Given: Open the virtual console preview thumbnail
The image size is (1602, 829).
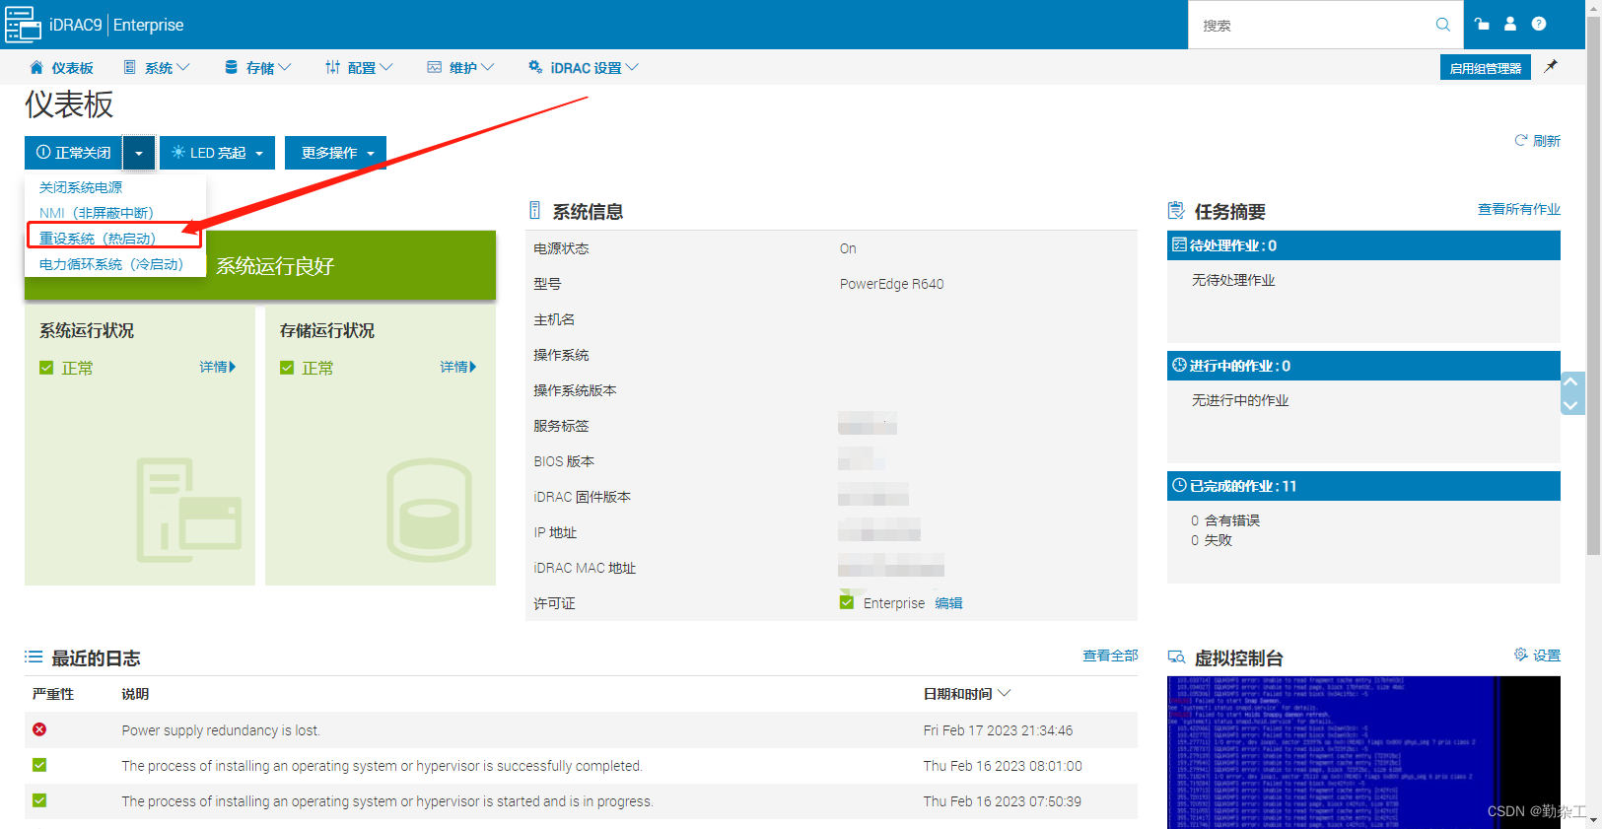Looking at the screenshot, I should click(1363, 752).
